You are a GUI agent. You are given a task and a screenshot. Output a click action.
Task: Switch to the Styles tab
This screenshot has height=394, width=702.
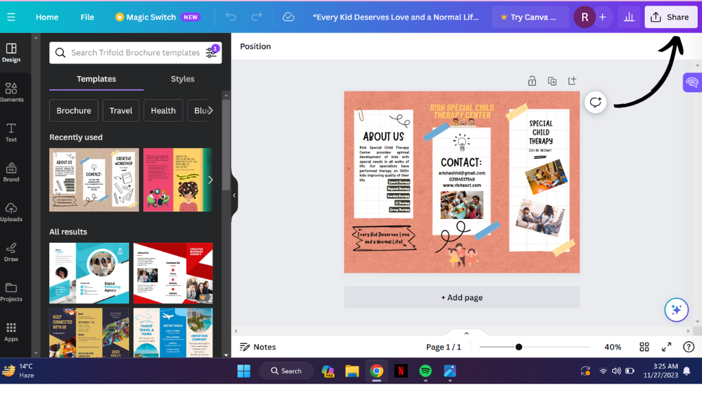tap(182, 79)
